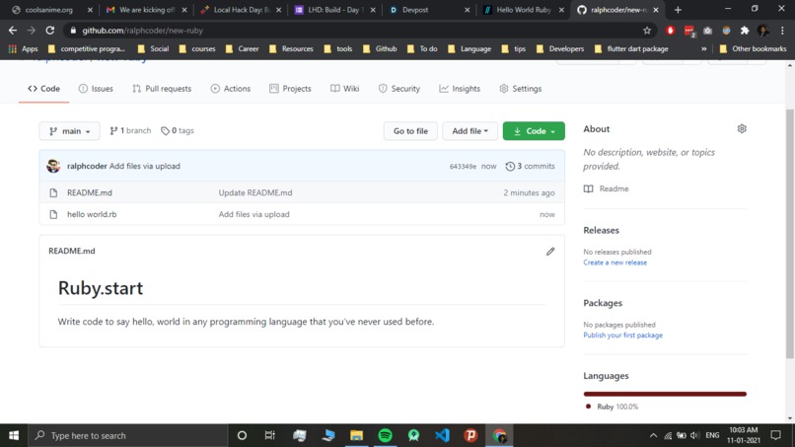Reload the page
The image size is (795, 447).
(49, 31)
